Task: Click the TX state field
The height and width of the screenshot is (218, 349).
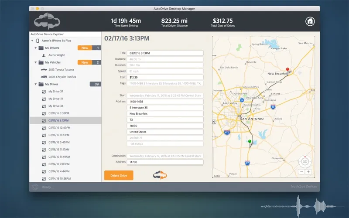Action: click(165, 119)
